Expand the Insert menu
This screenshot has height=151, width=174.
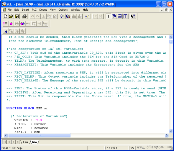coord(25,10)
